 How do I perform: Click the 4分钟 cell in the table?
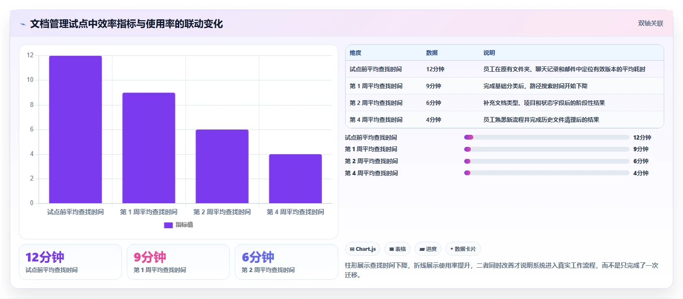[x=433, y=120]
